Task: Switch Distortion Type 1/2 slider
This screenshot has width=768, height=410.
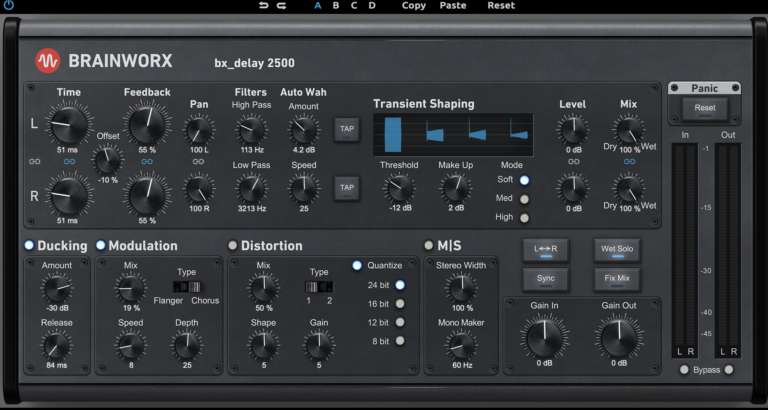Action: 319,287
